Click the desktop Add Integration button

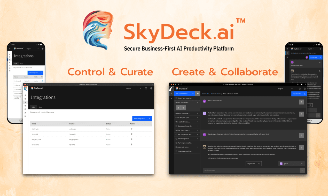142,118
